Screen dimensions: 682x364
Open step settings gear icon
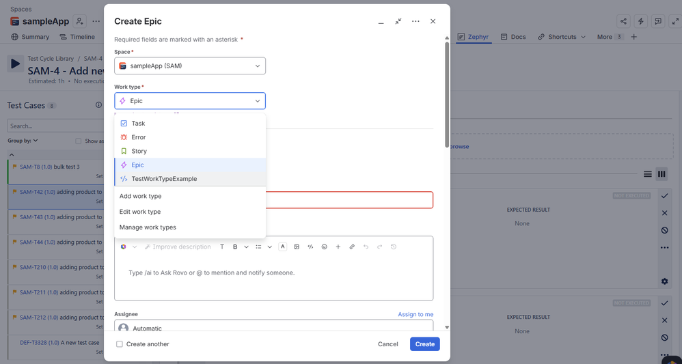tap(664, 281)
